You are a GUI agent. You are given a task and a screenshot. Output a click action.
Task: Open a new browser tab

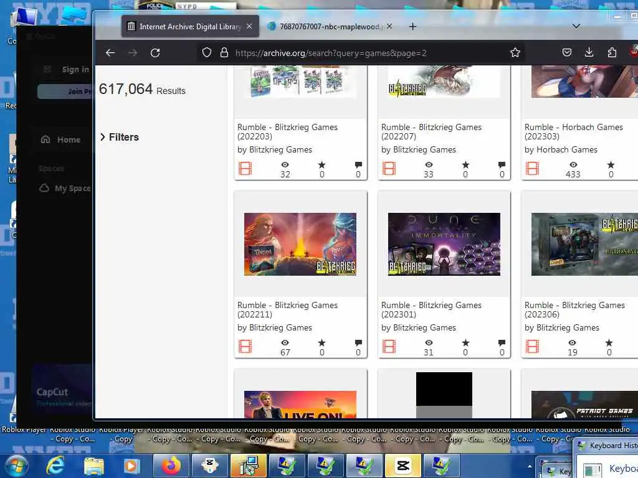412,26
